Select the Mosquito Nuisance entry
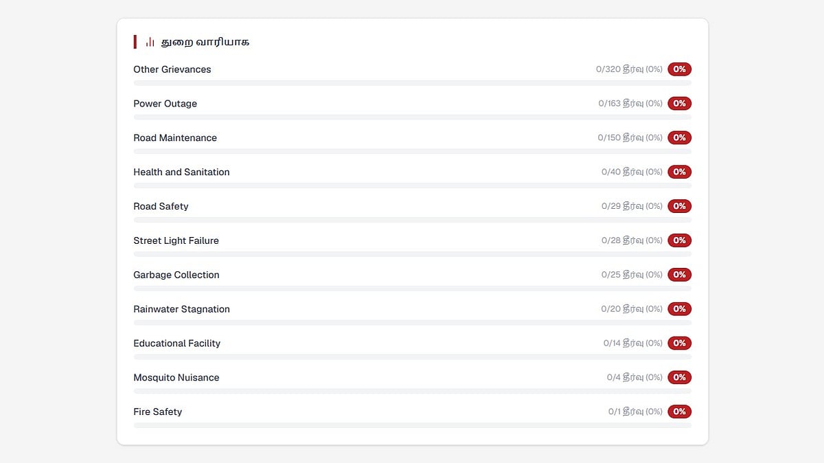Screen dimensions: 824x463 pyautogui.click(x=412, y=382)
